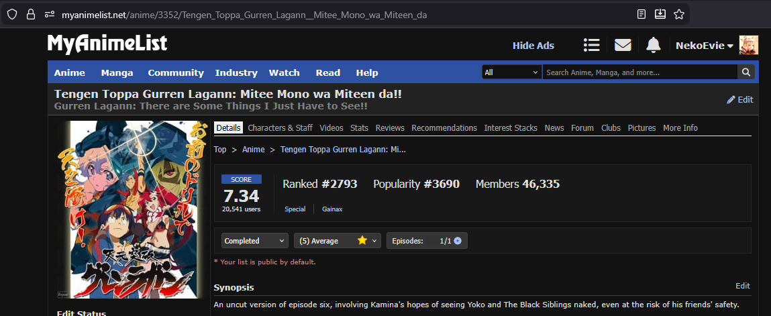Switch to the Pictures tab

[x=641, y=127]
